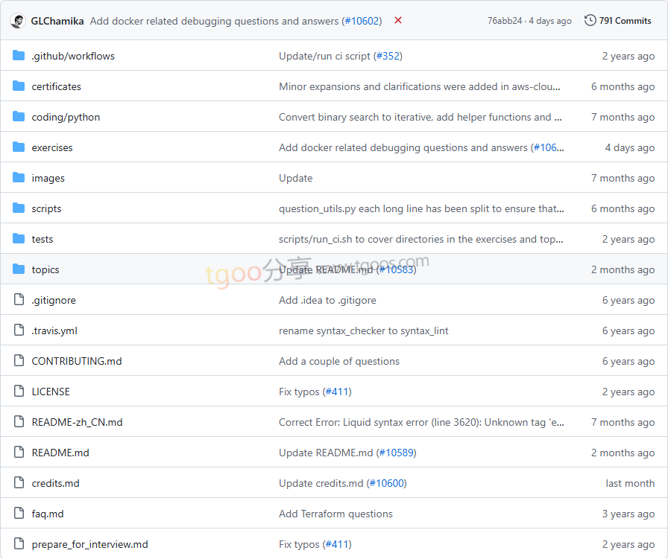
Task: Open the 791 Commits history
Action: click(618, 21)
